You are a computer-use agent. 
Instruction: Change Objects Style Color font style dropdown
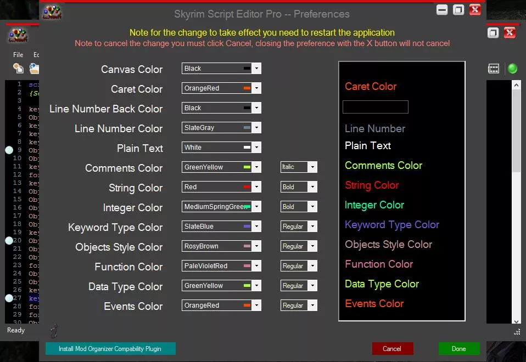click(312, 246)
